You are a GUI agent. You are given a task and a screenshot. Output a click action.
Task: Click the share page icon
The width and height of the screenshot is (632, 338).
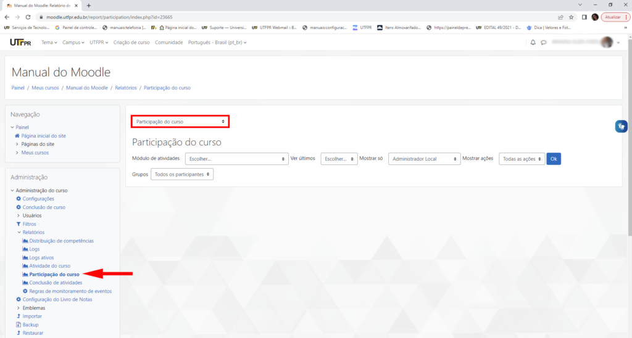(x=560, y=17)
